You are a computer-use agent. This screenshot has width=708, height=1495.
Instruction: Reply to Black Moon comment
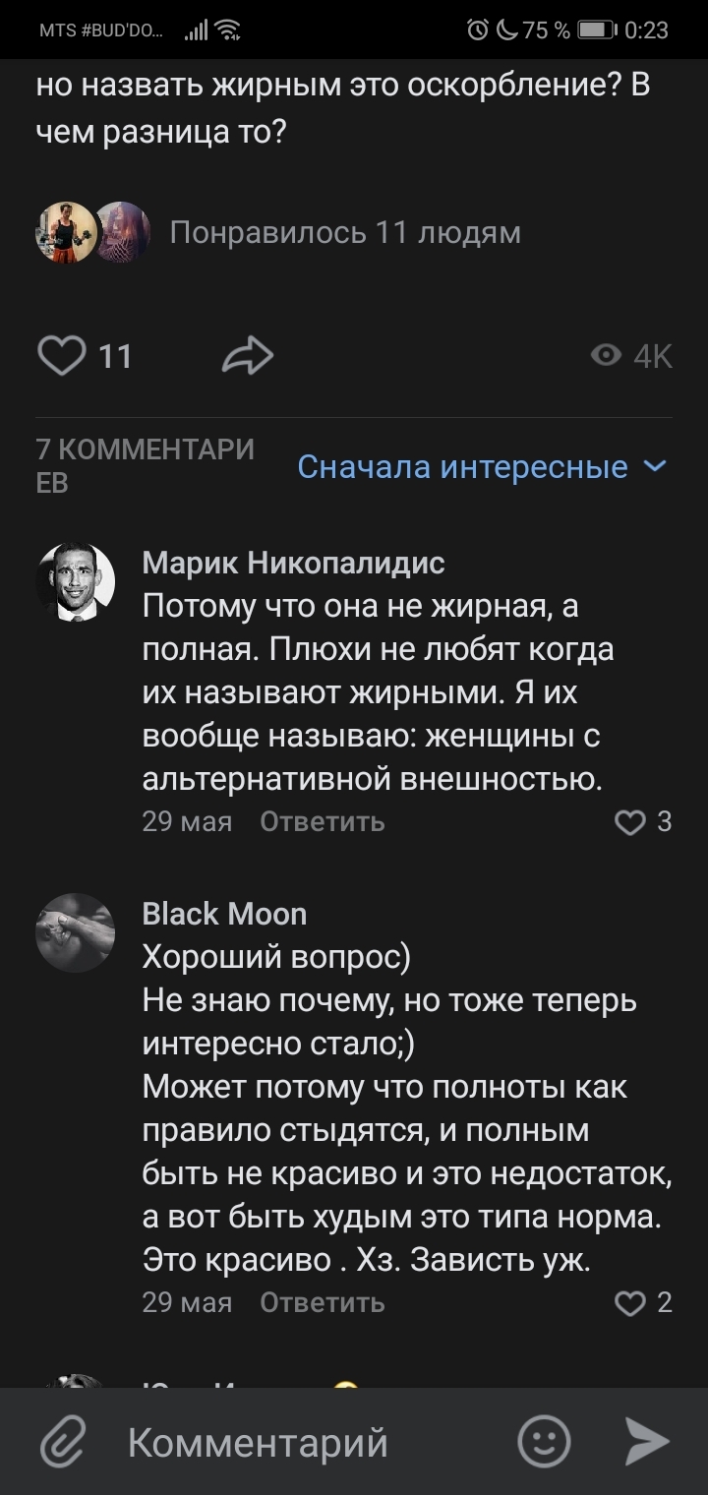pyautogui.click(x=322, y=1303)
